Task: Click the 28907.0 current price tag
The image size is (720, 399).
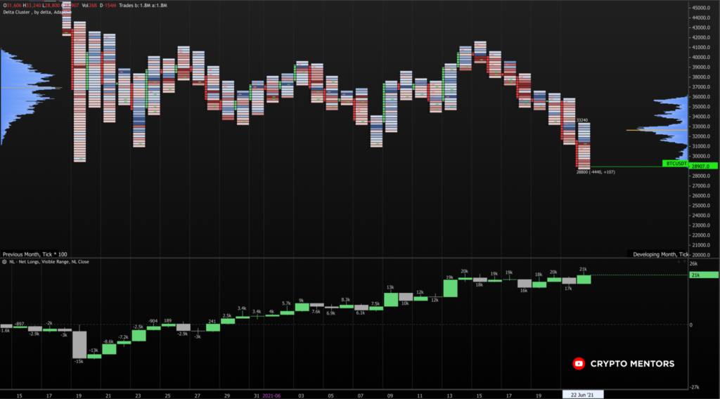Action: [x=704, y=166]
